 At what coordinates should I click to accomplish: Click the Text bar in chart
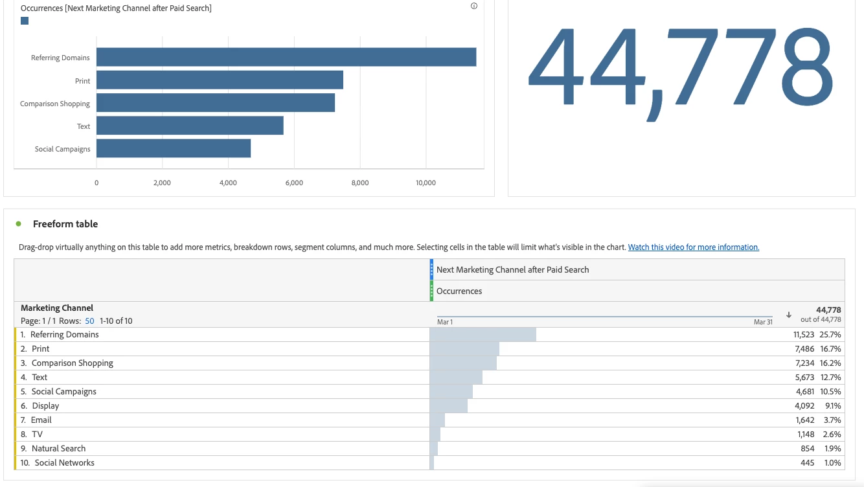[190, 126]
